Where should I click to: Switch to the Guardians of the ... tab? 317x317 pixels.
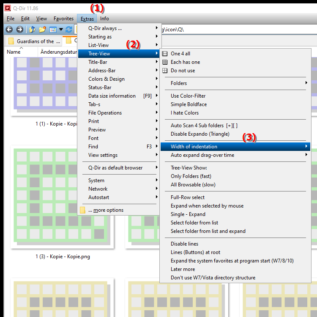pos(33,41)
